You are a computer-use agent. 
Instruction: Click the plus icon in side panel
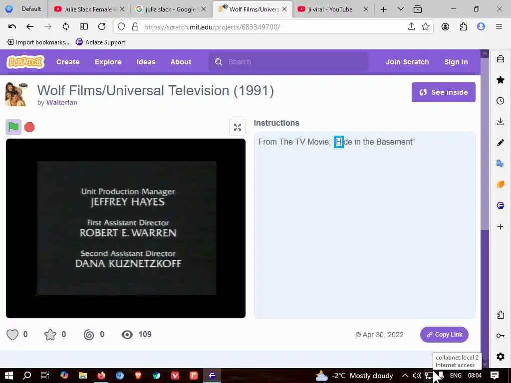tap(501, 227)
